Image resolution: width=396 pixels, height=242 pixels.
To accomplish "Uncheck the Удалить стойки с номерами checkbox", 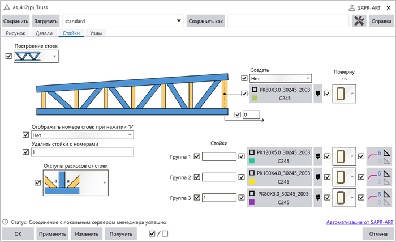I will coord(25,152).
